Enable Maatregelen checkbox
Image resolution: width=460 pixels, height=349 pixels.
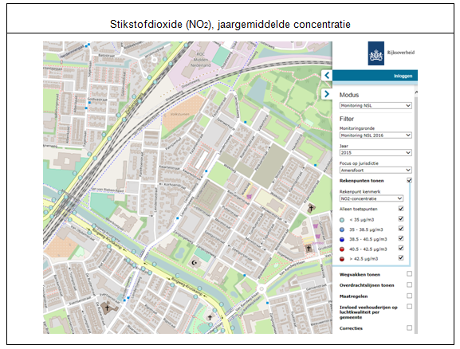click(x=409, y=296)
